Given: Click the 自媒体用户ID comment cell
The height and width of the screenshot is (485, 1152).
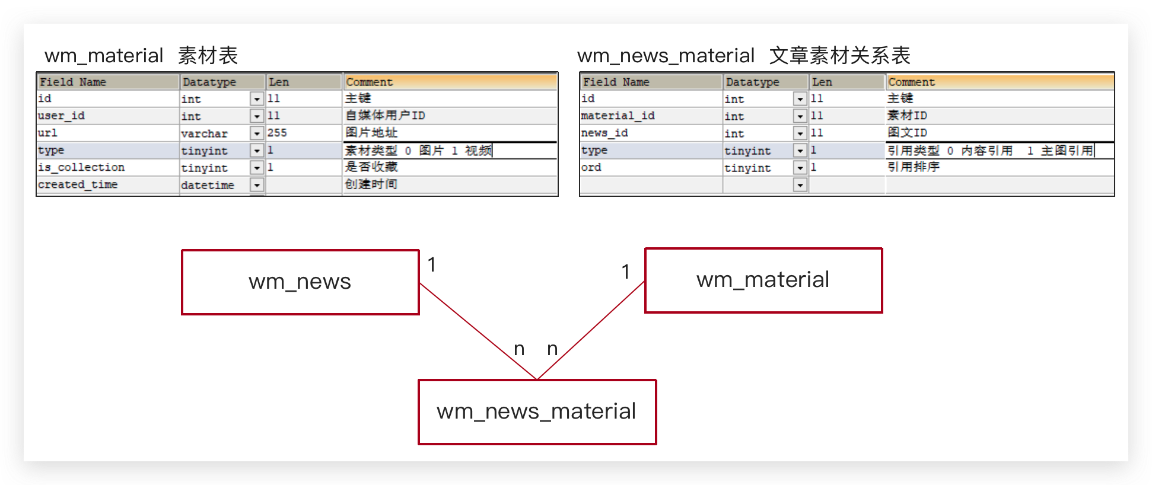Looking at the screenshot, I should (450, 116).
